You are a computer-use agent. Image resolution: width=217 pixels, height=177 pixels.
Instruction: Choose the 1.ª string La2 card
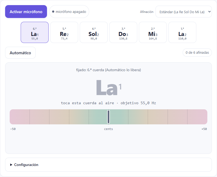[x=182, y=32]
